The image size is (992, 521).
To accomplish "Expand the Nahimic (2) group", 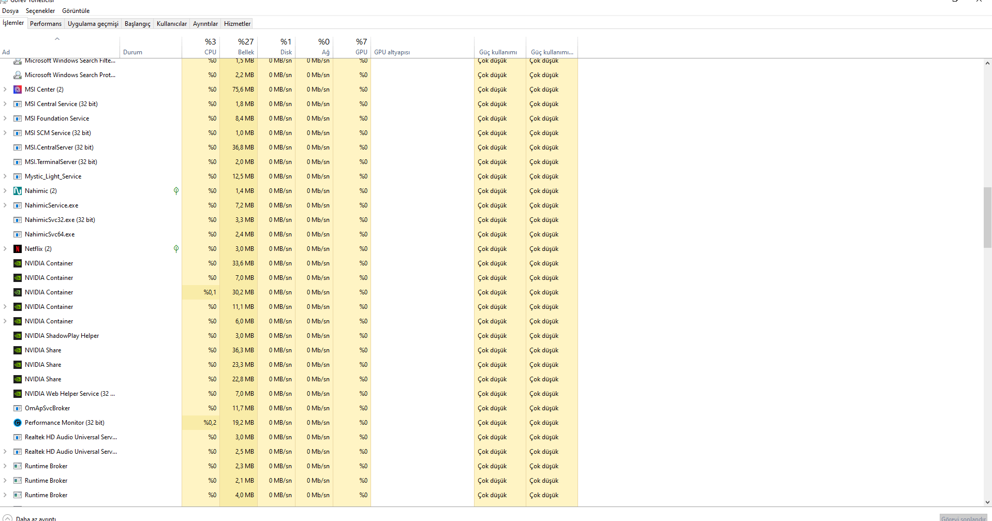I will 5,191.
